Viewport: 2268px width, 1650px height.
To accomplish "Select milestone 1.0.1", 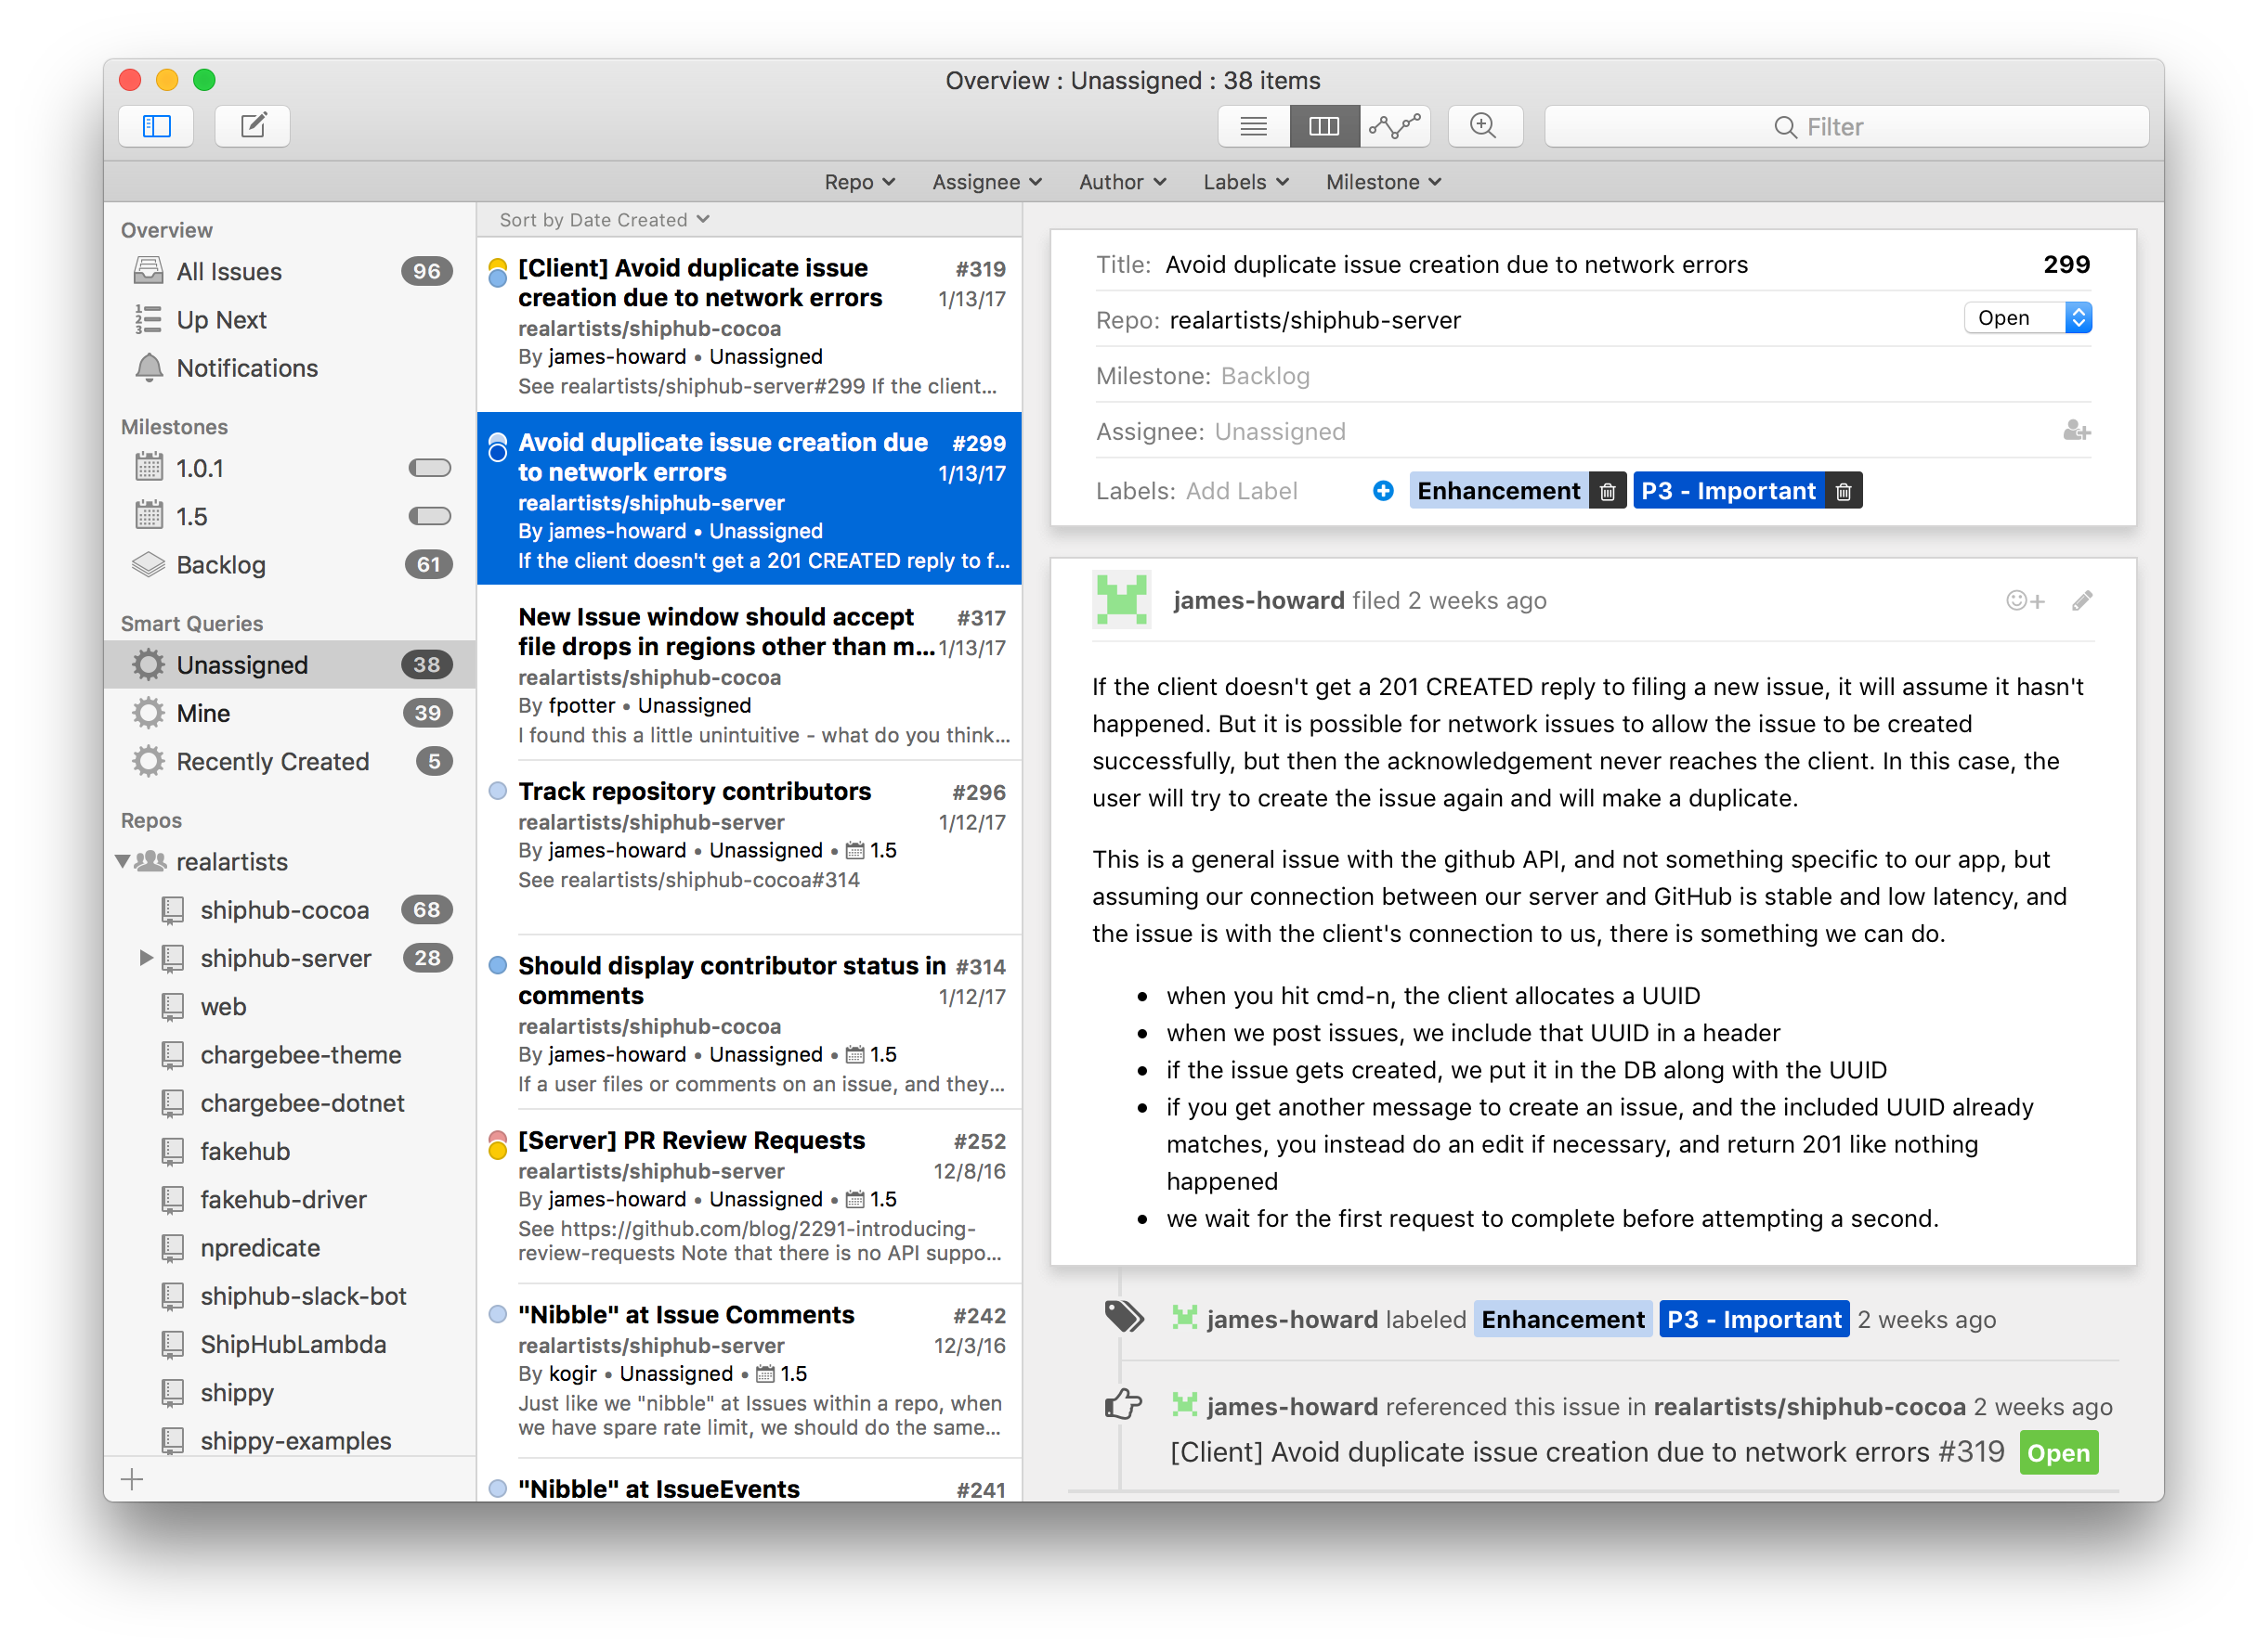I will pyautogui.click(x=290, y=469).
